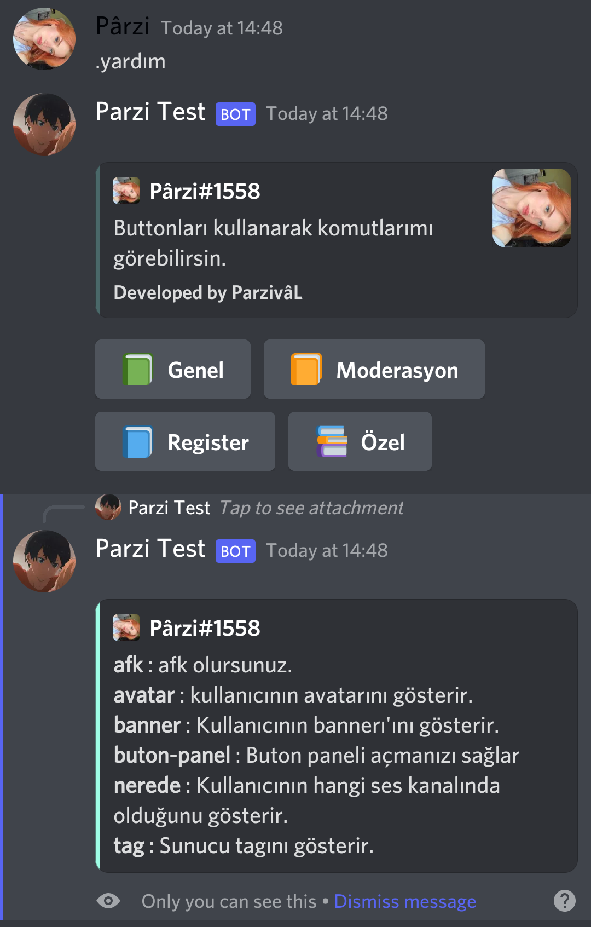Viewport: 591px width, 927px height.
Task: Click the small author icon in second embed
Action: click(126, 627)
